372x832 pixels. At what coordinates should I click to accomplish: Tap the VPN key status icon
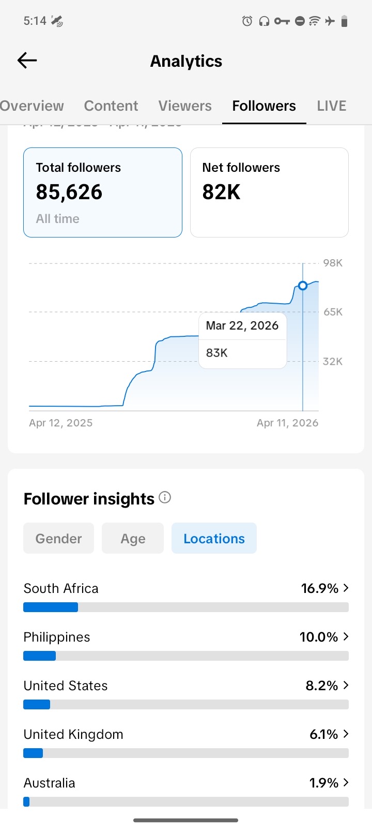[282, 21]
